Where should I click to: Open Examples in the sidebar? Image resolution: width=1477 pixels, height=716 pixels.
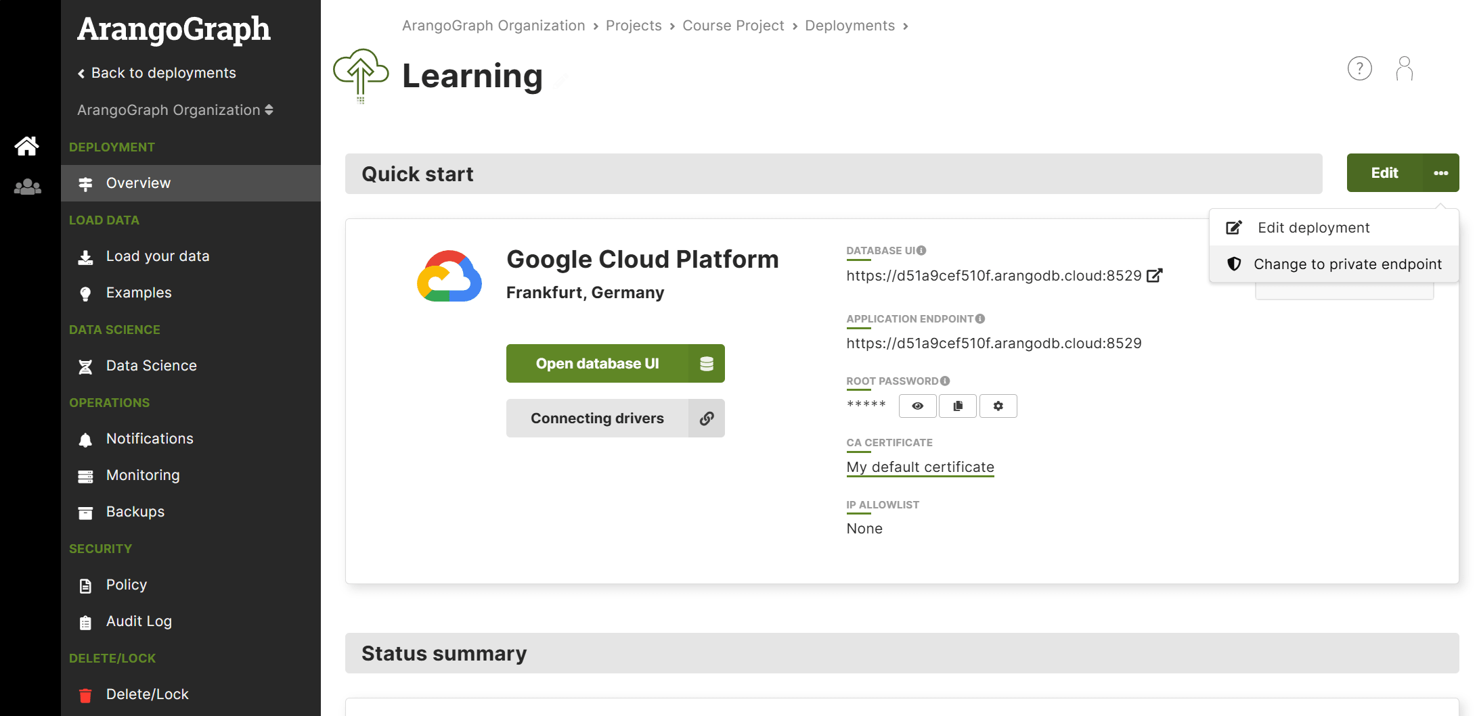(191, 293)
